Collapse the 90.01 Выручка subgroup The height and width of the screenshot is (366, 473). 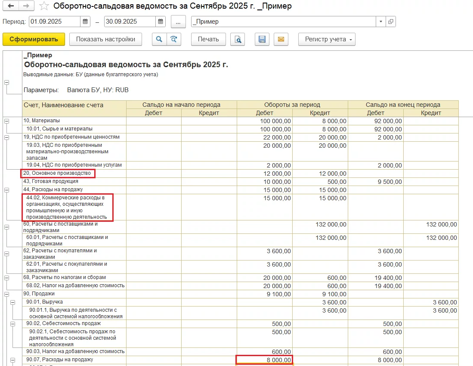(13, 302)
